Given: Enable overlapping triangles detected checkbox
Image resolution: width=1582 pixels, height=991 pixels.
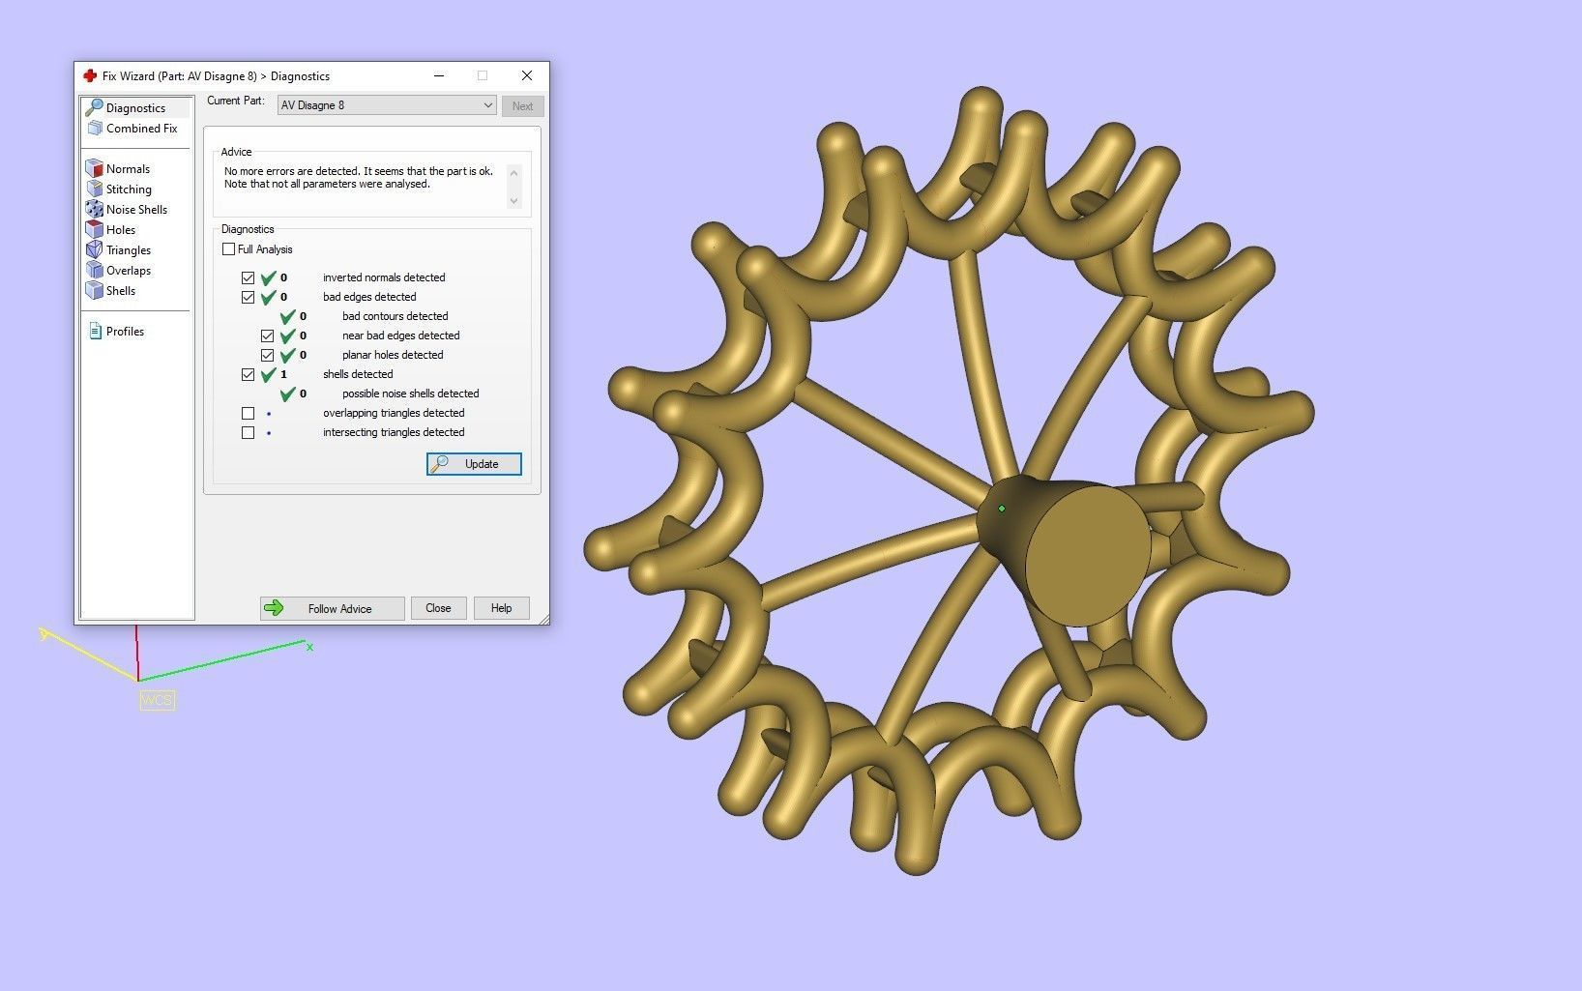Looking at the screenshot, I should [249, 413].
